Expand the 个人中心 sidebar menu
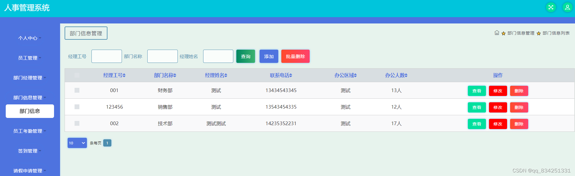Image resolution: width=575 pixels, height=176 pixels. pos(30,38)
